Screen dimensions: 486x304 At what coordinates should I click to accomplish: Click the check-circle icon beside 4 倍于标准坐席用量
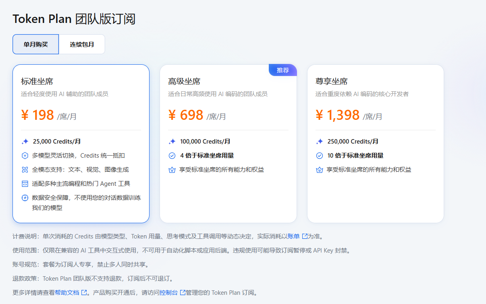pyautogui.click(x=172, y=156)
